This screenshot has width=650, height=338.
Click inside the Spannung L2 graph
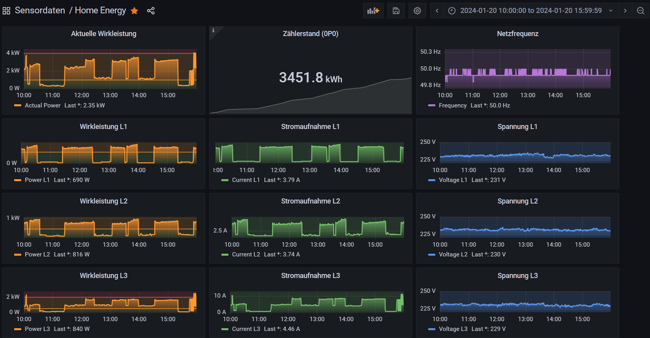525,227
